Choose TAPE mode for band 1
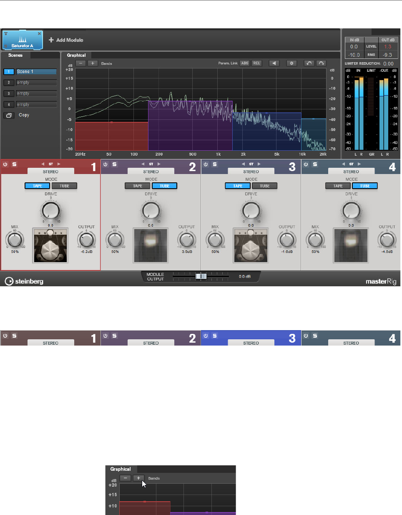The image size is (402, 515). (x=38, y=186)
